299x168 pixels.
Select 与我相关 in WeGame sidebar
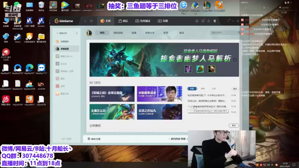(67, 41)
